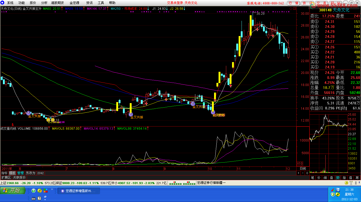Click the help question-mark icon on language bar

(x=39, y=198)
